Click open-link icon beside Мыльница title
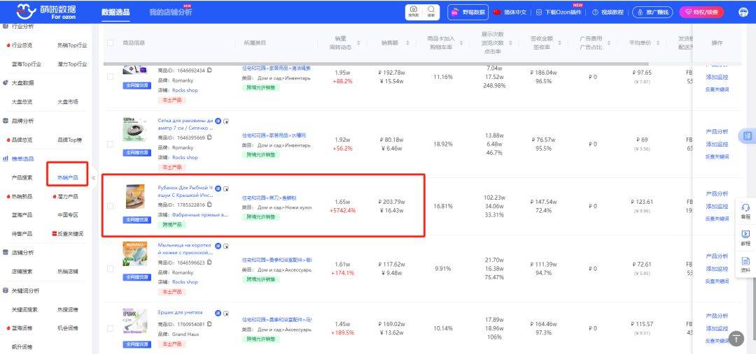 point(226,246)
